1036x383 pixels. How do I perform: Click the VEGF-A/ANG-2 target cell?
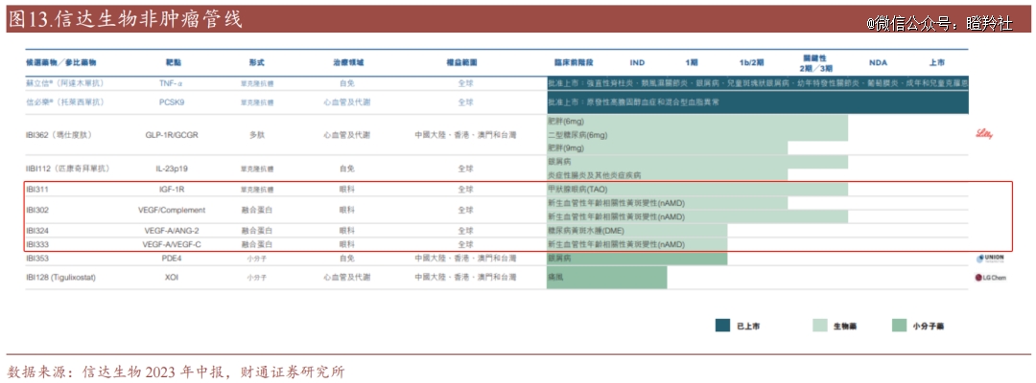[x=174, y=231]
